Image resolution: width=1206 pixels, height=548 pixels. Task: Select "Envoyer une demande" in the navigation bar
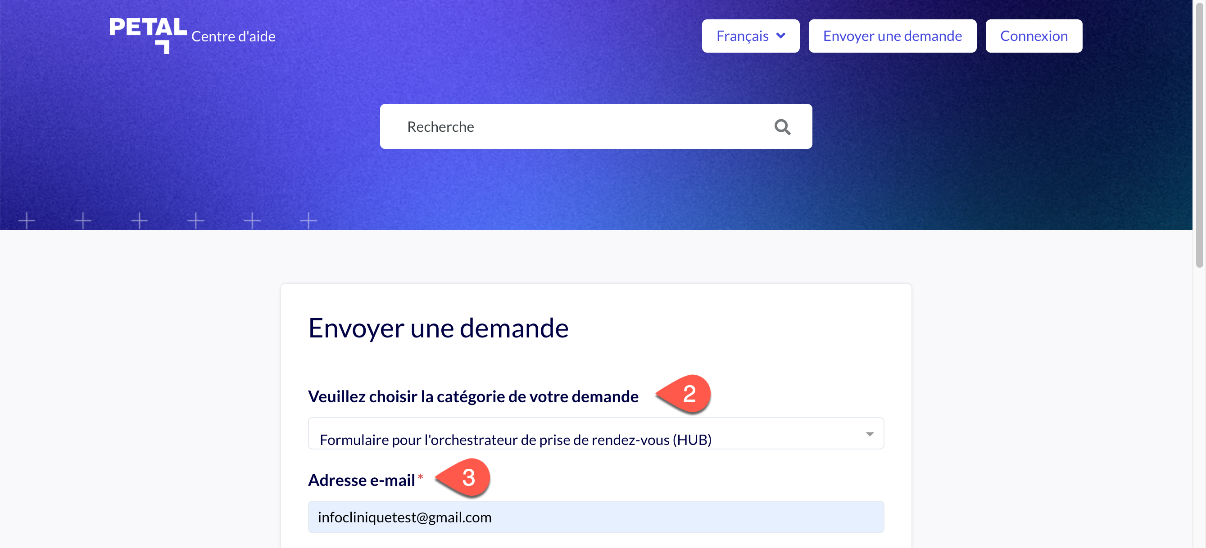(x=892, y=36)
